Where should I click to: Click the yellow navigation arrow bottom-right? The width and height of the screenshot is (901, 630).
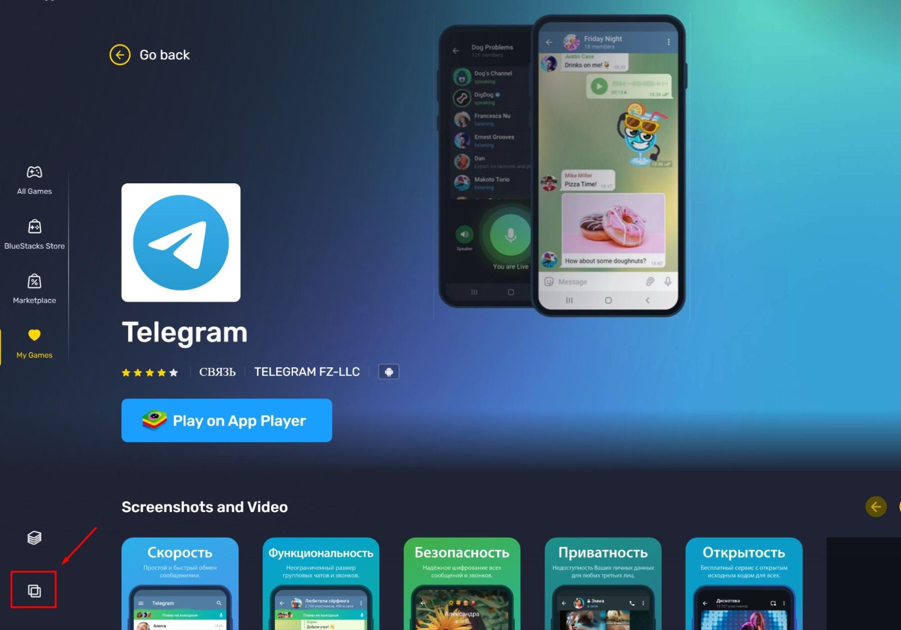pyautogui.click(x=876, y=507)
